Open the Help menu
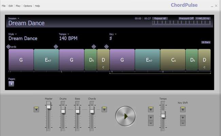Screen dimensions: 221x136 tap(37, 6)
